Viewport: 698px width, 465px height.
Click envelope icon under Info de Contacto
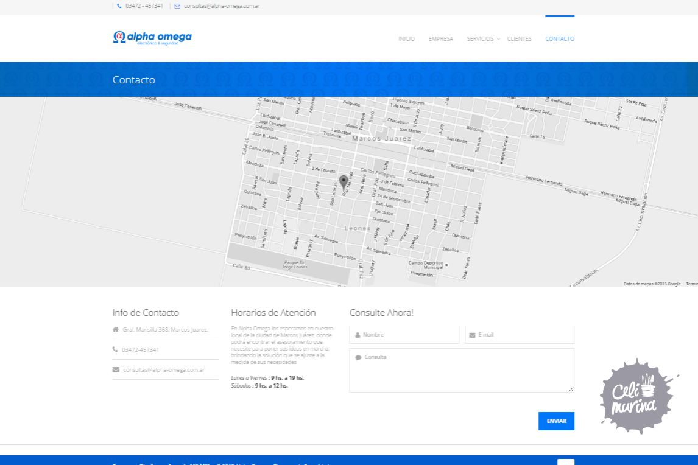116,369
